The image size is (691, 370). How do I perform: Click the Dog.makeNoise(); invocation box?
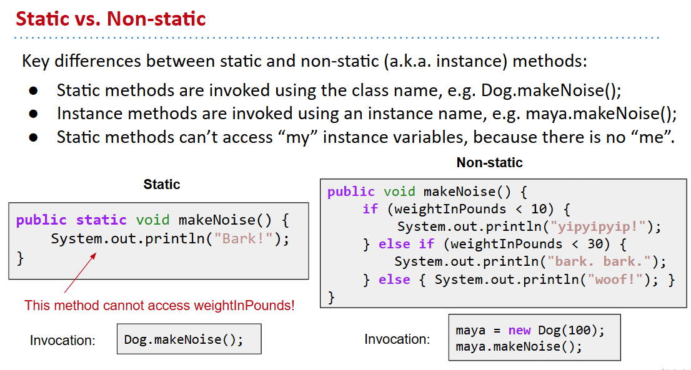tap(189, 339)
